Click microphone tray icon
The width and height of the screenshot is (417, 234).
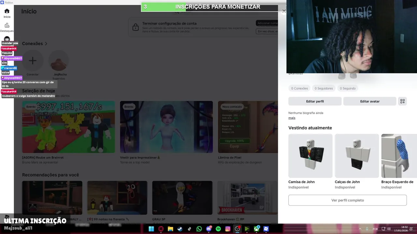pyautogui.click(x=367, y=229)
